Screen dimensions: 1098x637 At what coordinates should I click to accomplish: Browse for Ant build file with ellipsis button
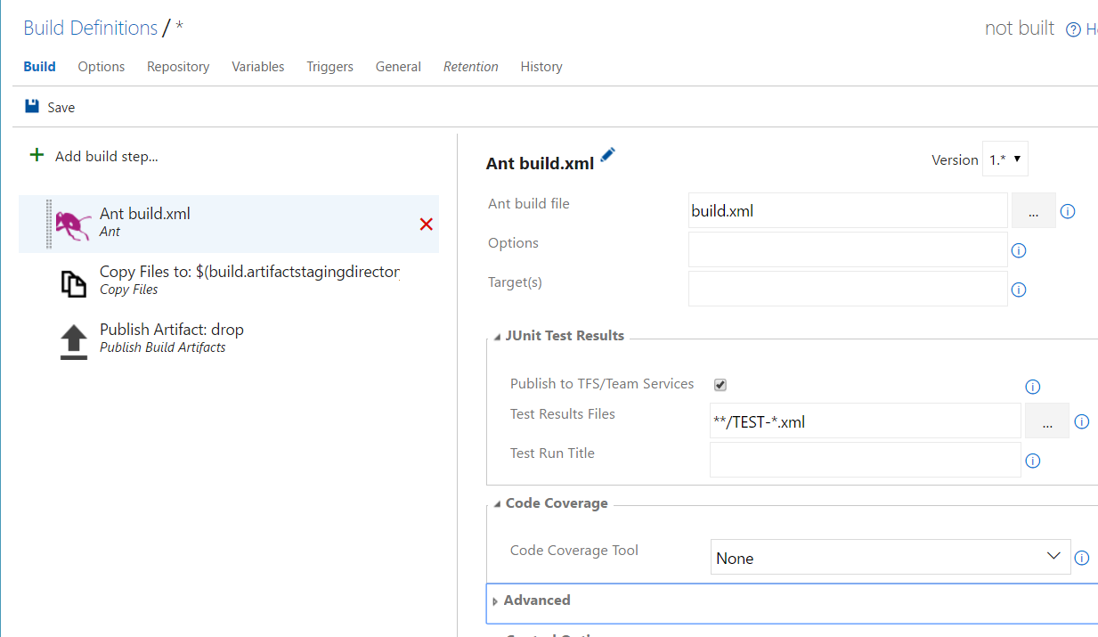[1033, 212]
